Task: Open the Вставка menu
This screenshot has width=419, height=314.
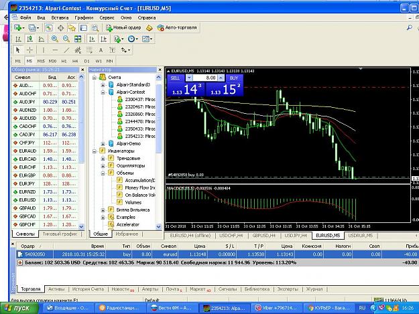Action: [x=60, y=17]
